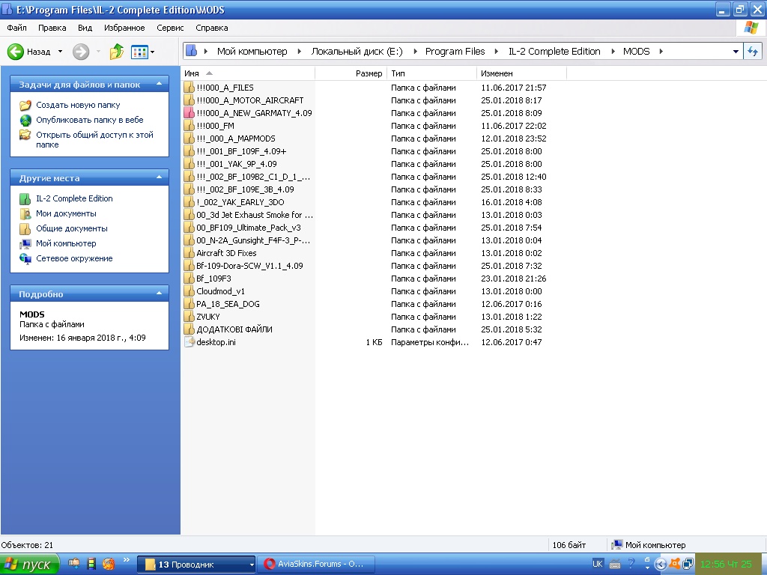This screenshot has height=575, width=767.
Task: Sort by the Размер column header
Action: point(351,73)
